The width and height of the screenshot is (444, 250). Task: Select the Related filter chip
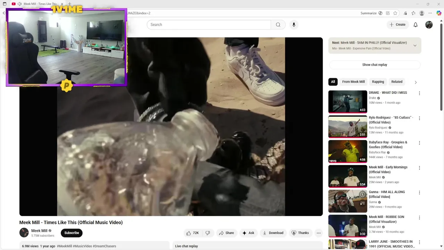coord(397,82)
